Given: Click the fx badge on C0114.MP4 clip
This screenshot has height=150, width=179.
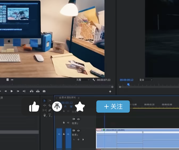Looking at the screenshot, I should (x=104, y=130).
